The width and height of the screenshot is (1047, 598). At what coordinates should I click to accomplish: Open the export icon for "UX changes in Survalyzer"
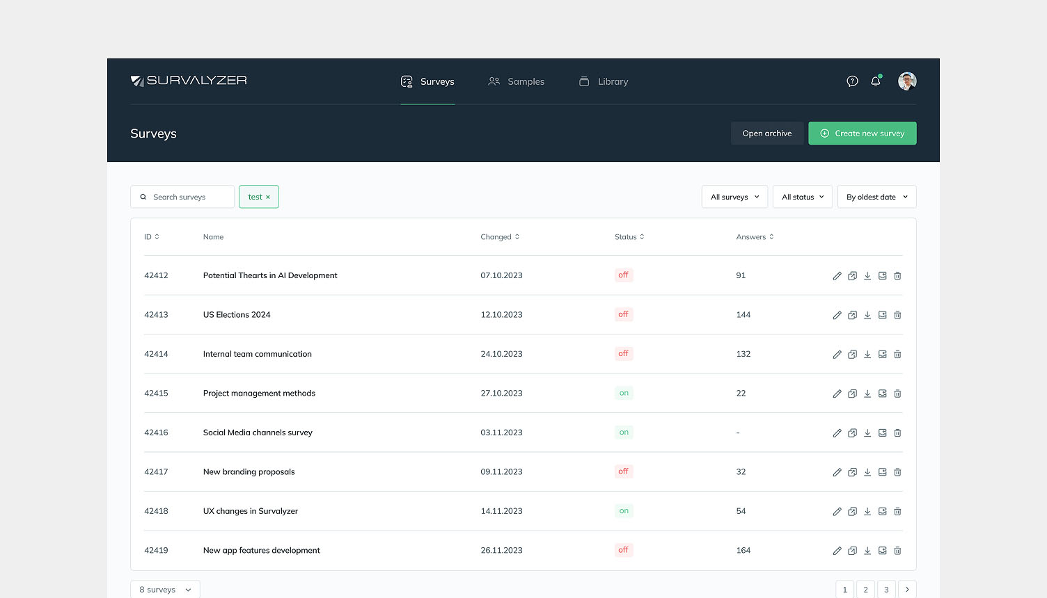click(x=882, y=511)
